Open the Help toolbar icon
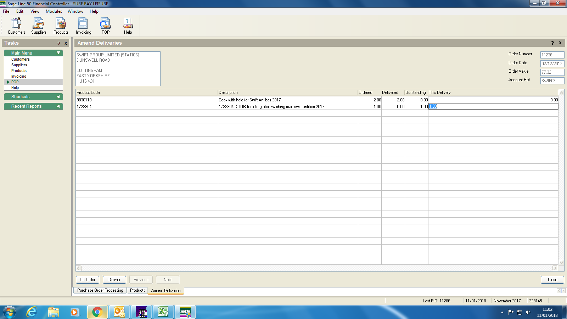567x319 pixels. coord(128,26)
